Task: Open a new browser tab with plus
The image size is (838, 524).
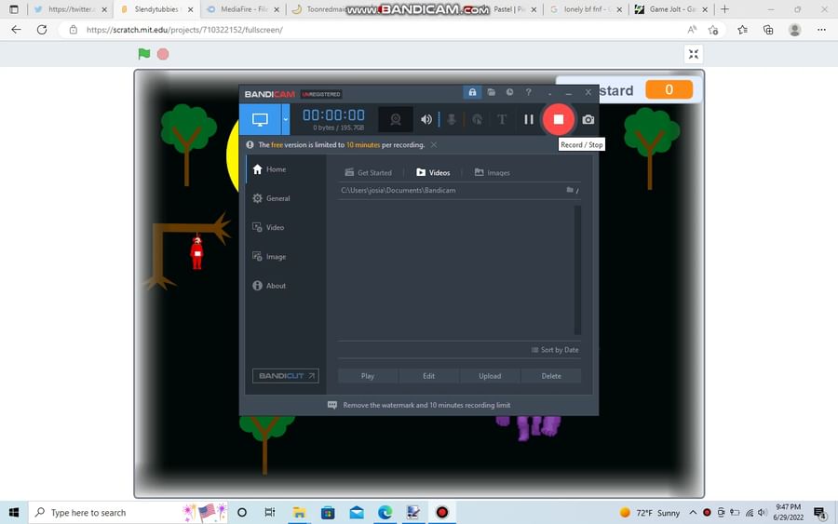Action: (724, 9)
